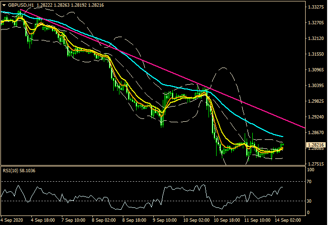
Task: Click the 7 Sep 10:00 time label
Action: (x=73, y=221)
